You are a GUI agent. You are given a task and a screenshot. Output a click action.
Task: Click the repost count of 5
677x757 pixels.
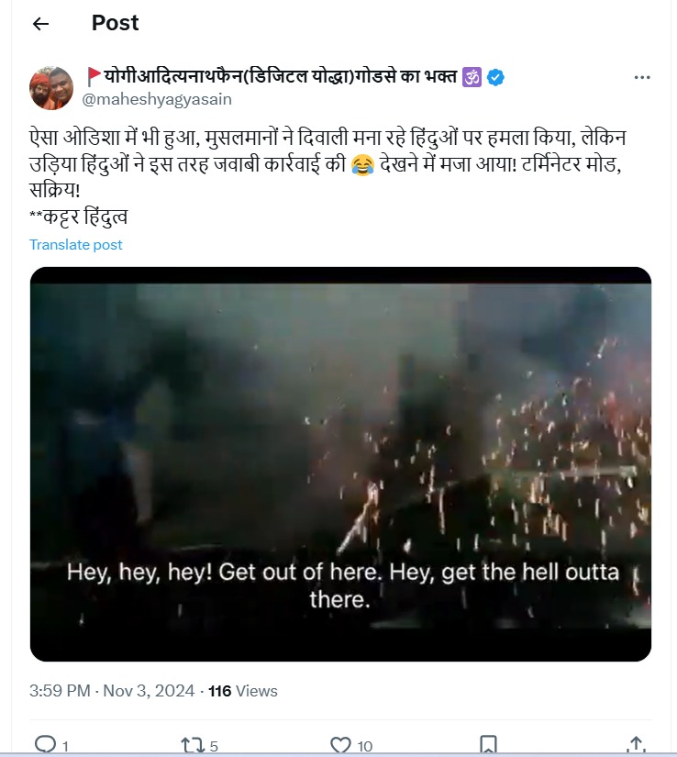[x=214, y=745]
